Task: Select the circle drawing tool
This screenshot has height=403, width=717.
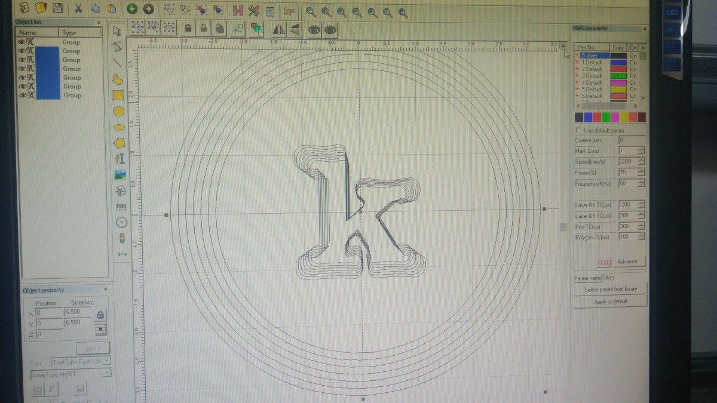Action: [118, 110]
